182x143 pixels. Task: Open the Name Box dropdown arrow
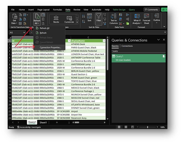24,32
